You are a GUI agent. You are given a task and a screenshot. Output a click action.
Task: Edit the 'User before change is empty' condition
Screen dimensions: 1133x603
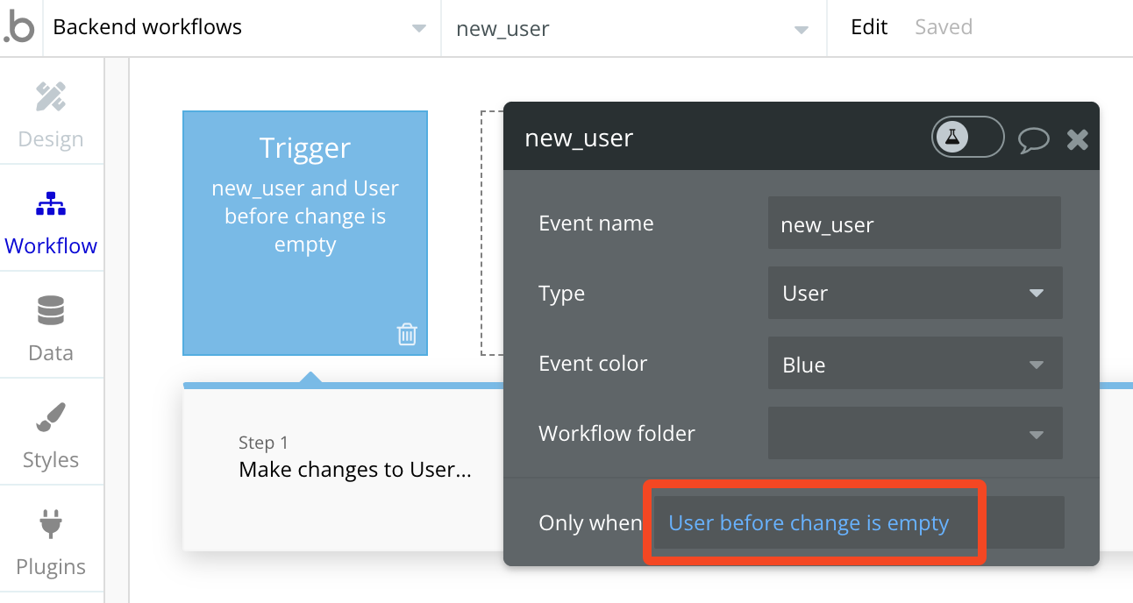pyautogui.click(x=809, y=523)
